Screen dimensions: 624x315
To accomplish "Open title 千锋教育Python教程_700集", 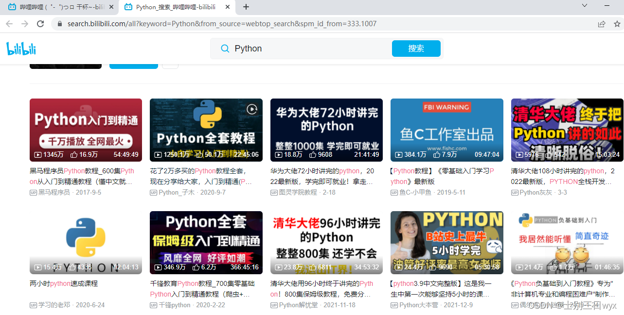I will tap(202, 289).
